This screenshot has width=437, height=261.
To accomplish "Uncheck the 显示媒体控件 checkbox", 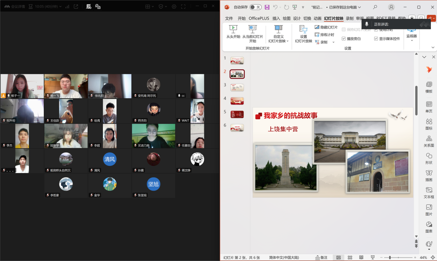I will [x=376, y=39].
